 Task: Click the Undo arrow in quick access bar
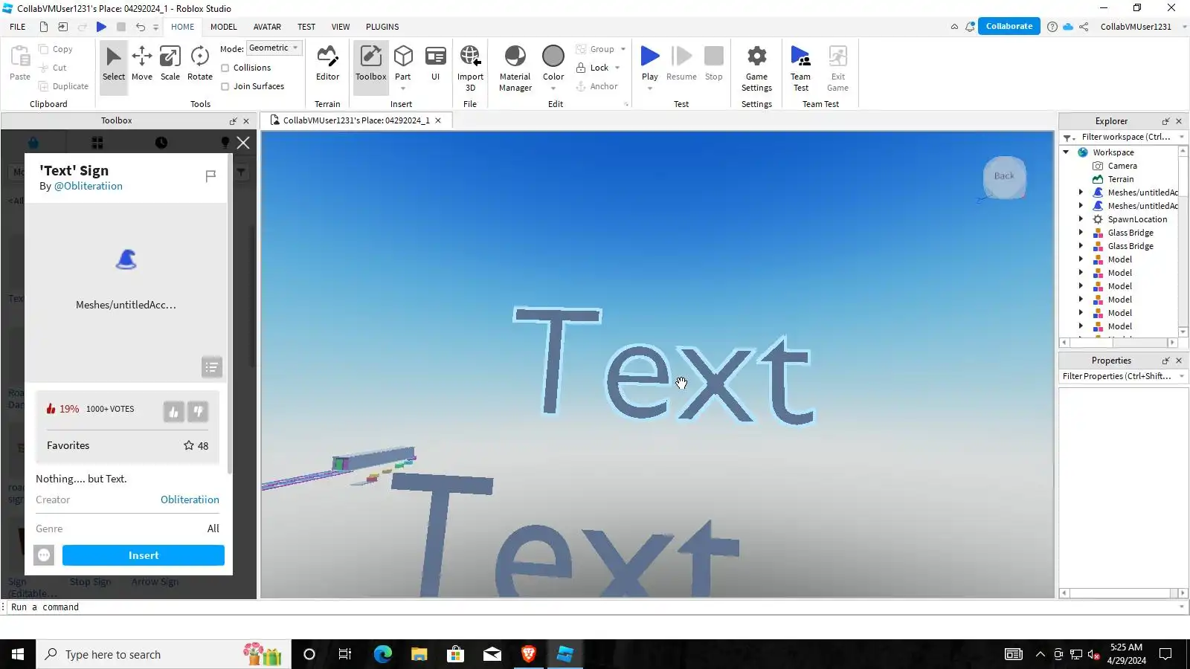pos(140,27)
